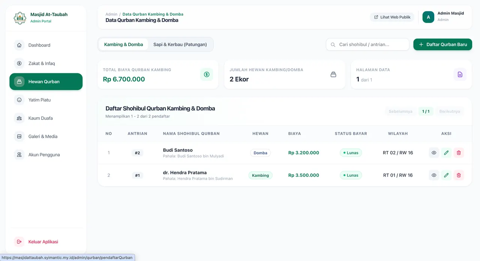Delete Budi Santoso's qurban record
Viewport: 480px width, 261px height.
pos(459,153)
